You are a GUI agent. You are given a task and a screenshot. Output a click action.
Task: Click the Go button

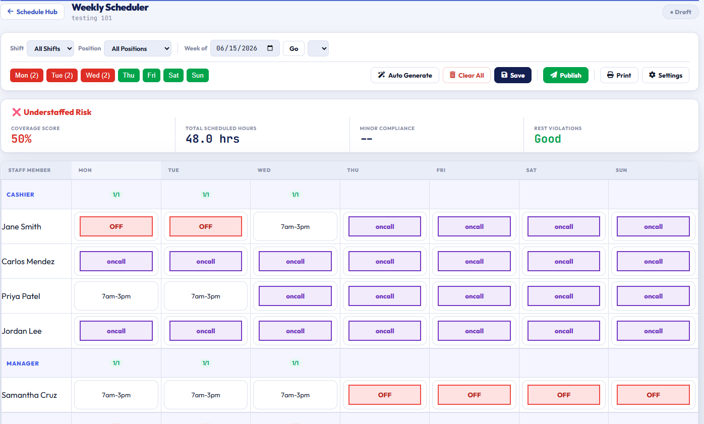pos(294,48)
